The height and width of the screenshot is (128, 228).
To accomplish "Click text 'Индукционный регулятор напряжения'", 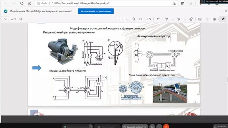I will (x=69, y=32).
